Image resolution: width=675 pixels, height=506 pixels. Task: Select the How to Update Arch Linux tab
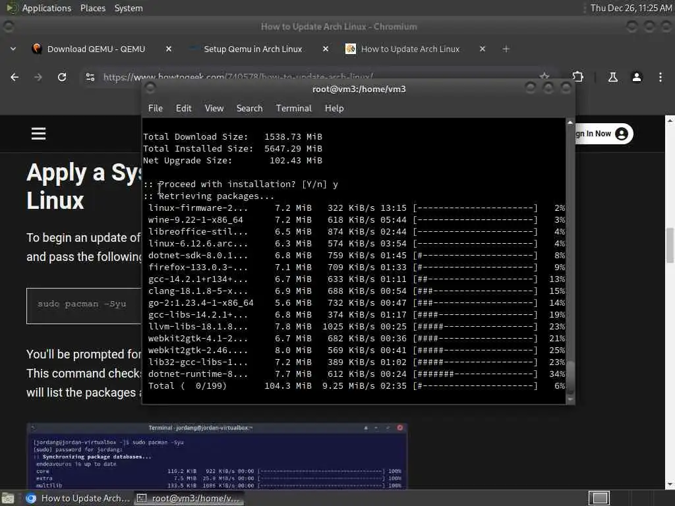pos(410,49)
